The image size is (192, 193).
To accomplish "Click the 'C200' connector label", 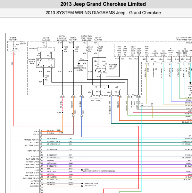I will [x=83, y=112].
